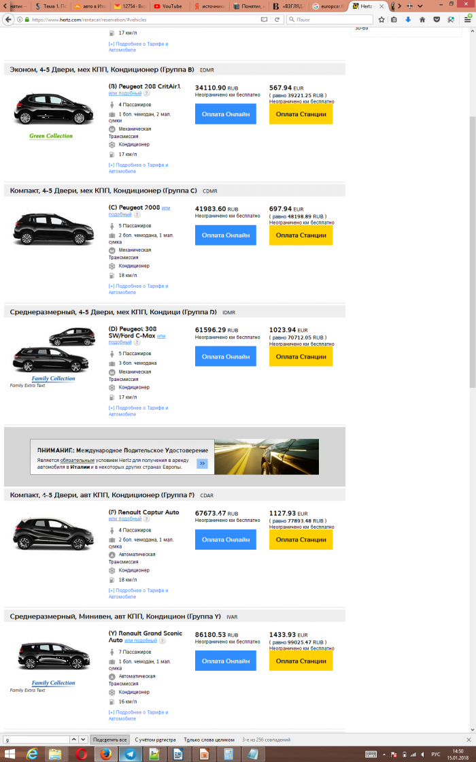Screen dimensions: 476x762
Task: Click the site info icon
Action: click(x=20, y=20)
